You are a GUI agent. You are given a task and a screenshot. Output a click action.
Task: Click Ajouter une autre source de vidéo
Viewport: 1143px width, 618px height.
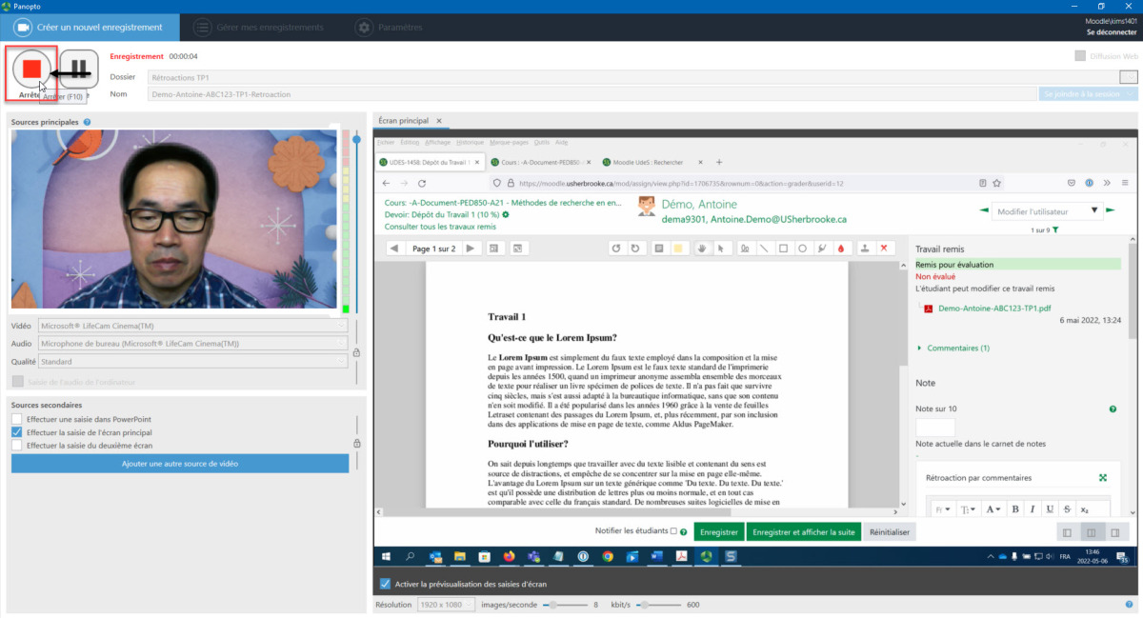tap(180, 464)
